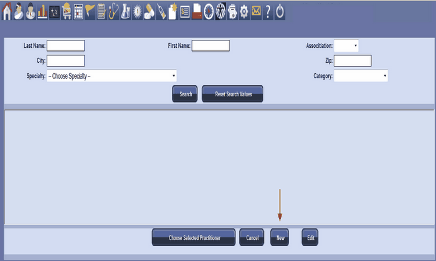The height and width of the screenshot is (261, 436).
Task: Click the Search button
Action: click(x=185, y=94)
